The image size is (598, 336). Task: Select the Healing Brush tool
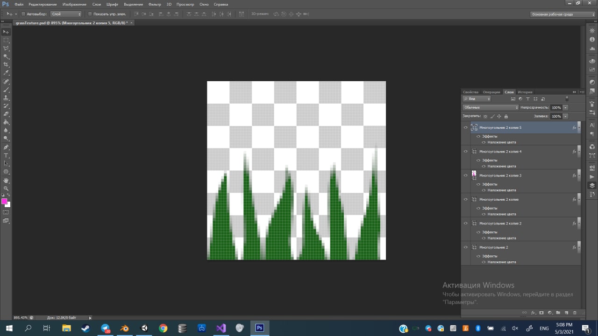click(6, 82)
